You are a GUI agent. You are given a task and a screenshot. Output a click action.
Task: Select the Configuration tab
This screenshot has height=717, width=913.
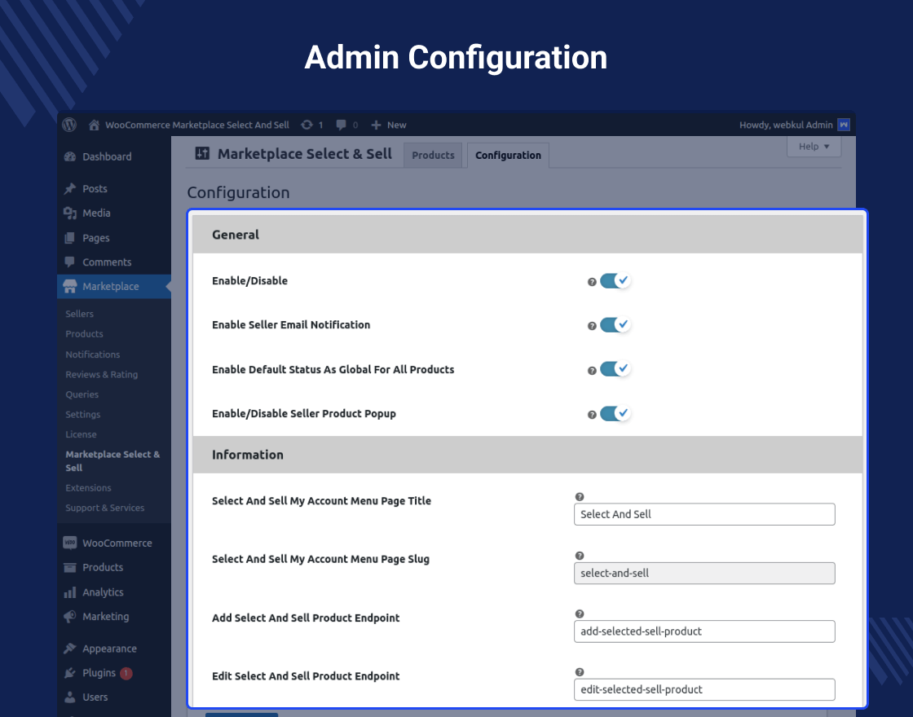[508, 156]
